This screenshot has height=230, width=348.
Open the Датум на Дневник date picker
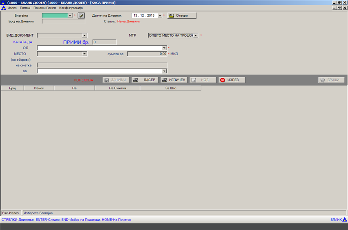[160, 15]
